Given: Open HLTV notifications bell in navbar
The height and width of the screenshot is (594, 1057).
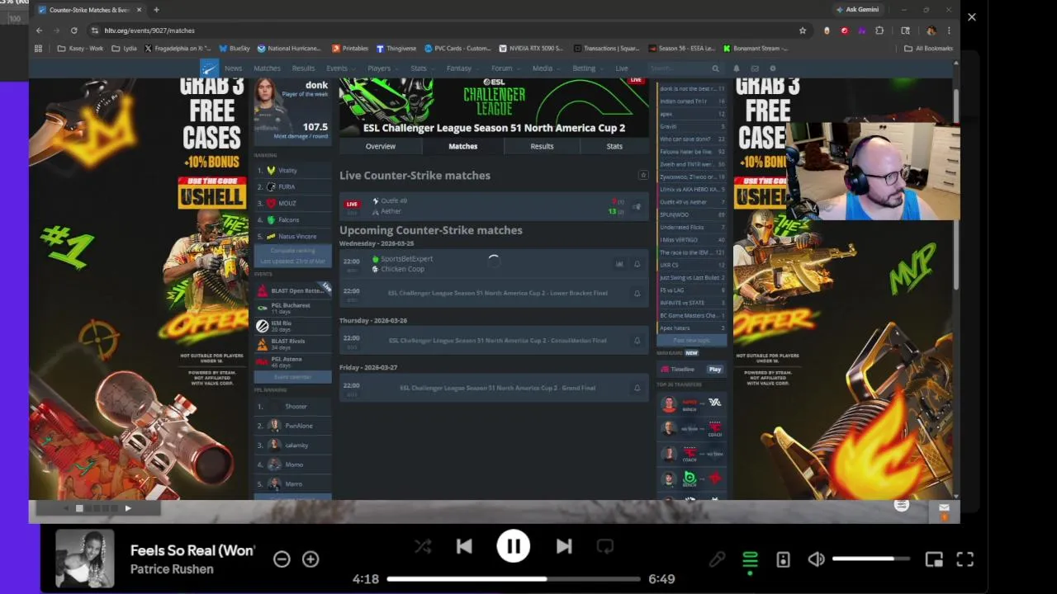Looking at the screenshot, I should (737, 68).
